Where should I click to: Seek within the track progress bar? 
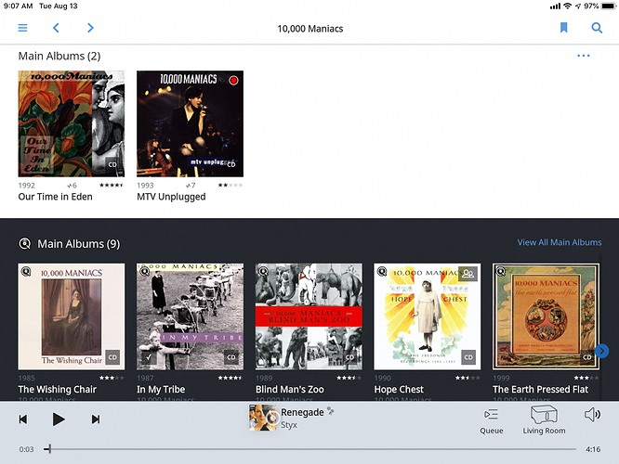(x=310, y=449)
